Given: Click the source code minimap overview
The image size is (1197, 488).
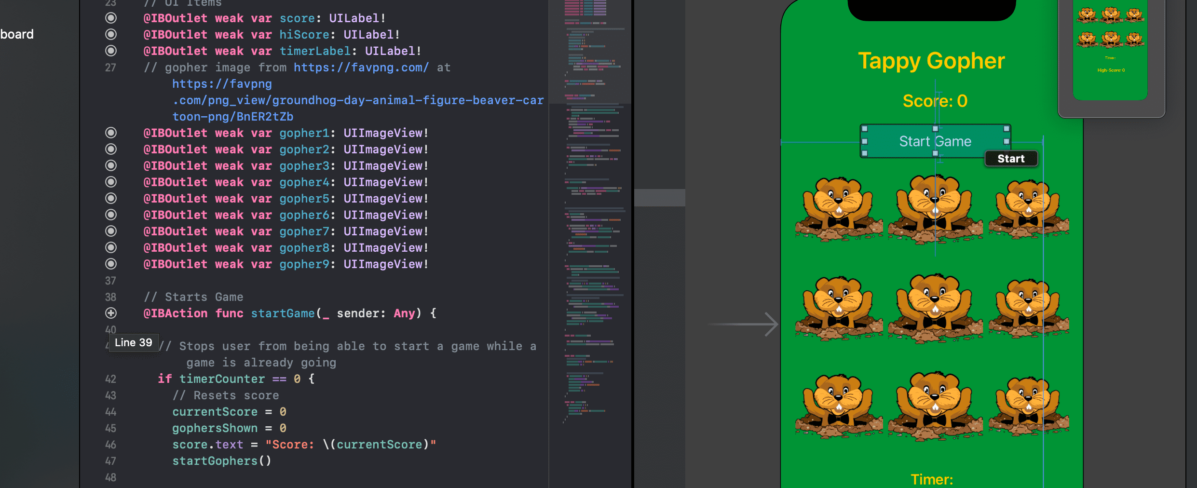Looking at the screenshot, I should coord(592,217).
